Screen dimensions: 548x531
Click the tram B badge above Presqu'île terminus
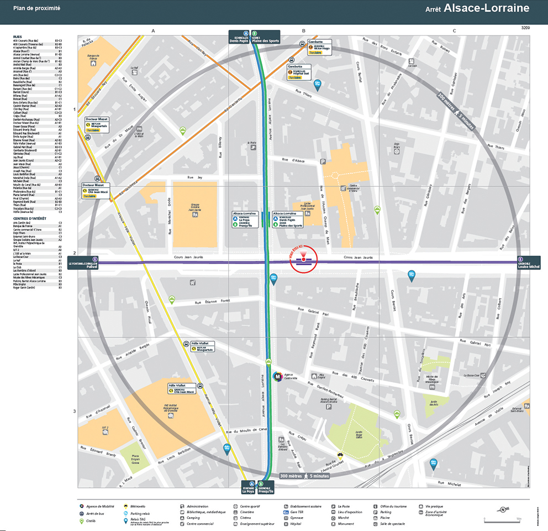(x=261, y=484)
